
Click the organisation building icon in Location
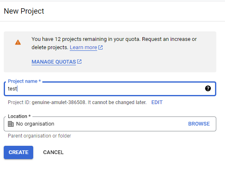point(11,124)
